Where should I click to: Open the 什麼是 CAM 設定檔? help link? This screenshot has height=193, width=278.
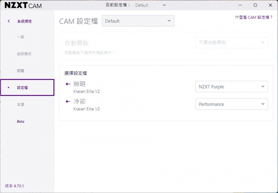click(x=253, y=17)
